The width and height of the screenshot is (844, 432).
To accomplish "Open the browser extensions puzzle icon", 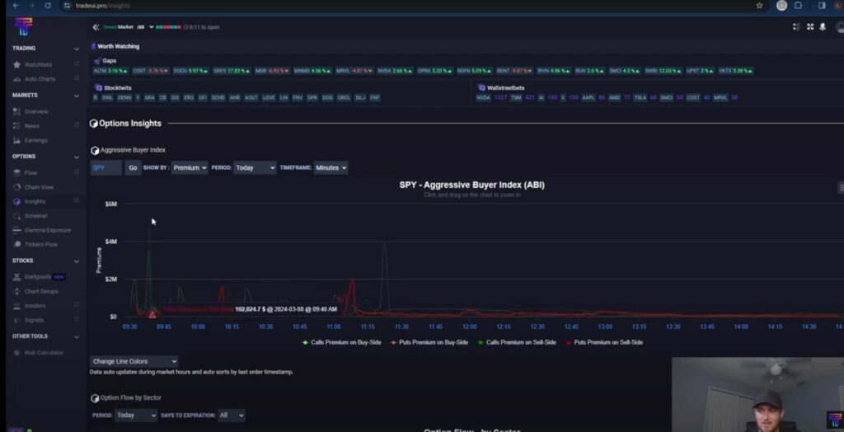I will [x=798, y=6].
